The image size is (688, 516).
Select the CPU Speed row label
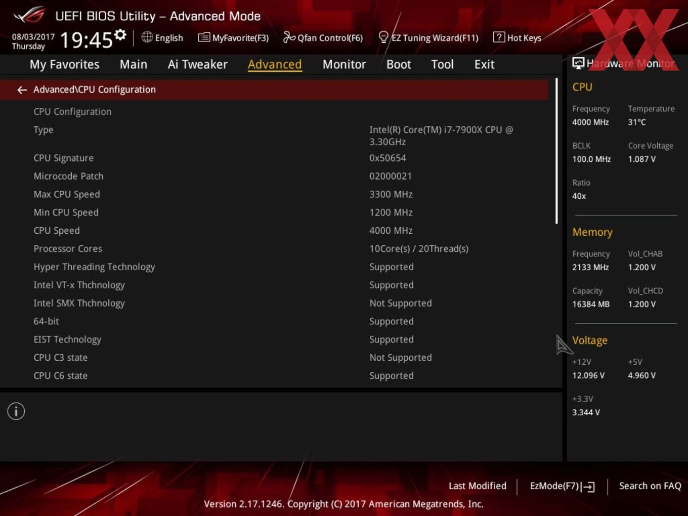coord(57,231)
